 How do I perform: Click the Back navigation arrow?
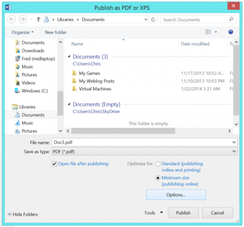(x=11, y=19)
